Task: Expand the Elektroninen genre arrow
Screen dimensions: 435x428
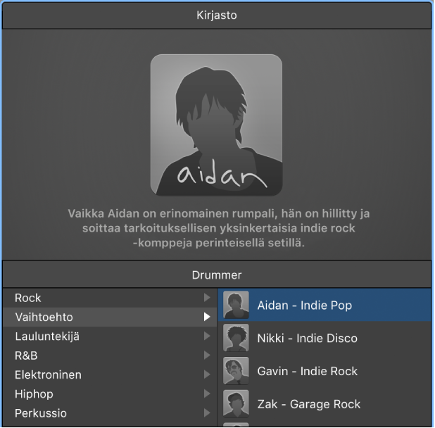Action: tap(207, 374)
